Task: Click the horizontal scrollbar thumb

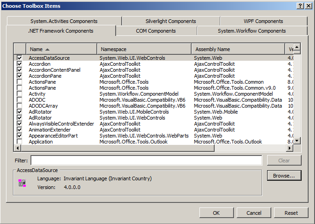Action: click(x=118, y=148)
